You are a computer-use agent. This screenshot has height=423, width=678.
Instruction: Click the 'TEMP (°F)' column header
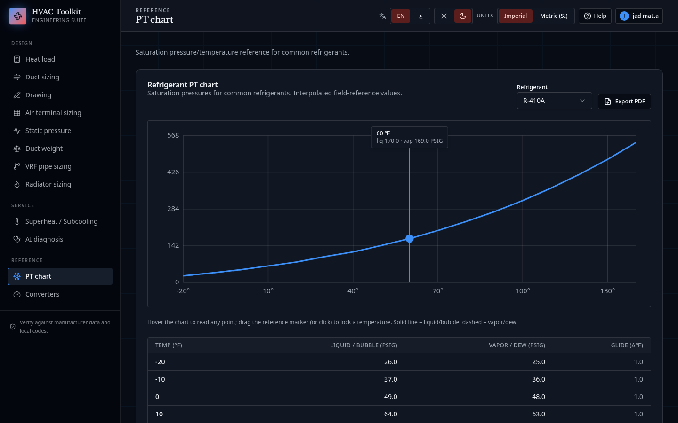tap(169, 345)
